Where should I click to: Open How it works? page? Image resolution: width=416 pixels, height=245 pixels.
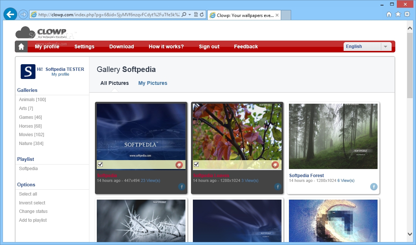click(x=166, y=46)
